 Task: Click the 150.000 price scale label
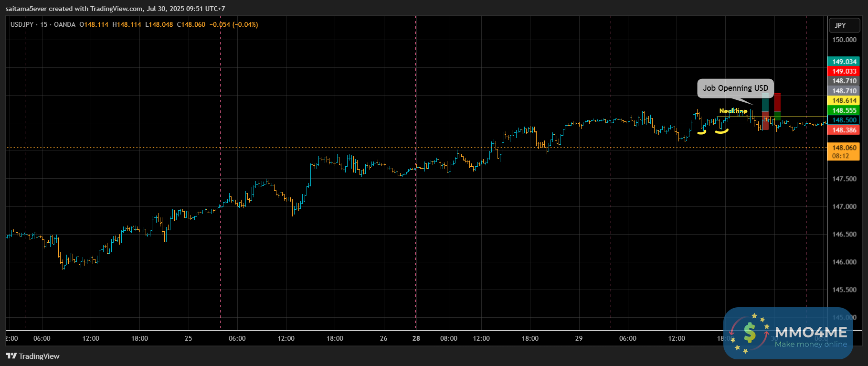coord(844,40)
